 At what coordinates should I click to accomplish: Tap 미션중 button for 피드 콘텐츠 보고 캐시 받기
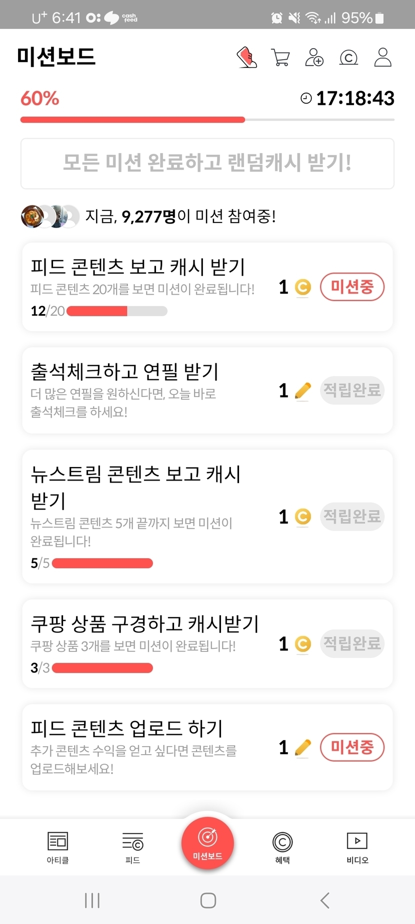point(352,287)
